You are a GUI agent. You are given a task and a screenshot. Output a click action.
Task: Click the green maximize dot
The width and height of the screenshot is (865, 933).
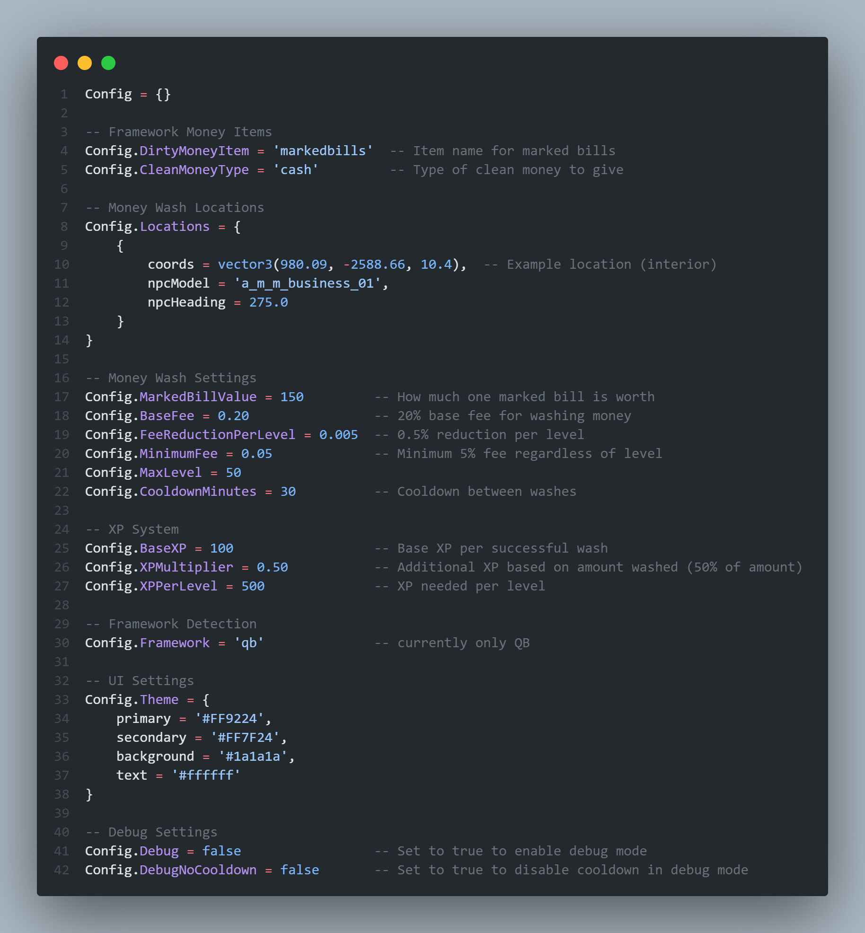[x=108, y=63]
